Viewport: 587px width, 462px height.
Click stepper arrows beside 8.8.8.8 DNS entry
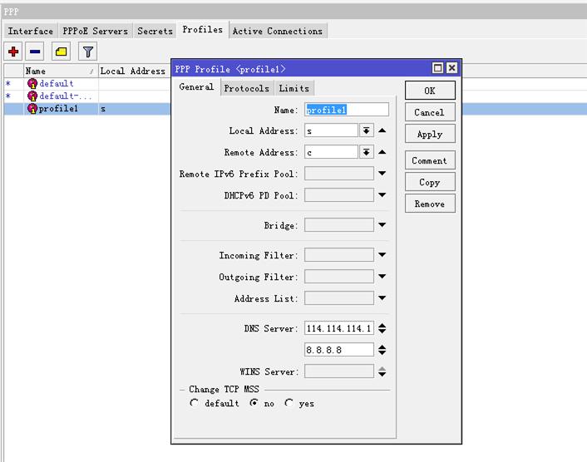[x=382, y=351]
